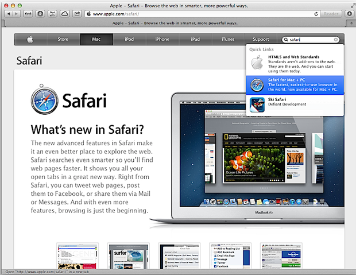Click the Quick Links heading
356x275 pixels.
click(x=261, y=49)
